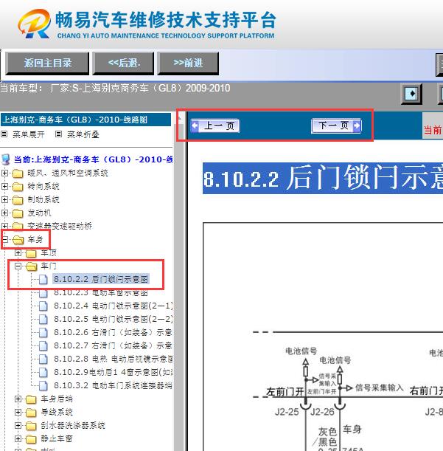Open next page with 下一页 button
Image resolution: width=443 pixels, height=451 pixels.
336,125
